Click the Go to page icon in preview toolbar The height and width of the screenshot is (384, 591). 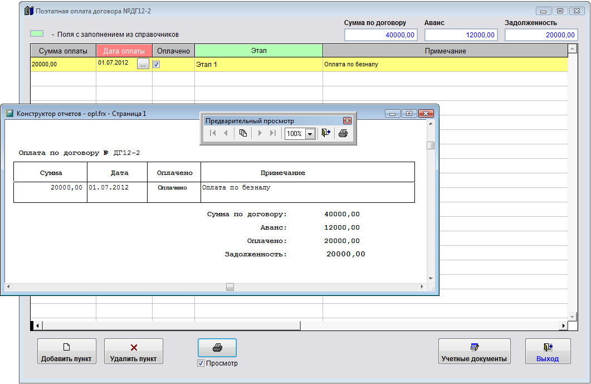tap(243, 133)
